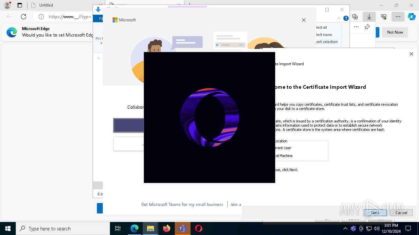Screen dimensions: 419x235
Task: Open network status tray icon
Action: 369,228
